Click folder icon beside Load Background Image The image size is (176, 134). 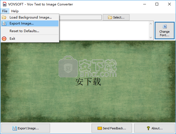click(4, 17)
